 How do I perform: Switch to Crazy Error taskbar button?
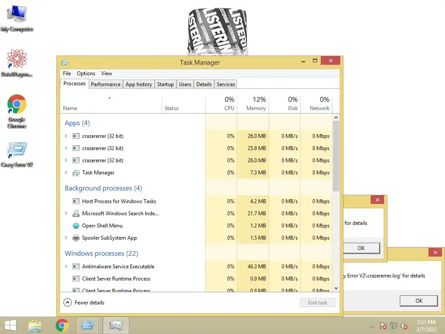click(87, 325)
